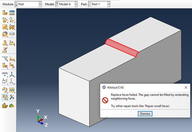Click the orange solid block tool in last row

5,106
